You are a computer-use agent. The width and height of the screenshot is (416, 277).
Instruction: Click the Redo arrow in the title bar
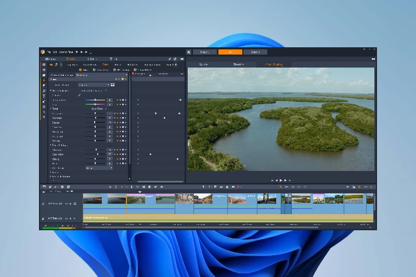point(86,52)
